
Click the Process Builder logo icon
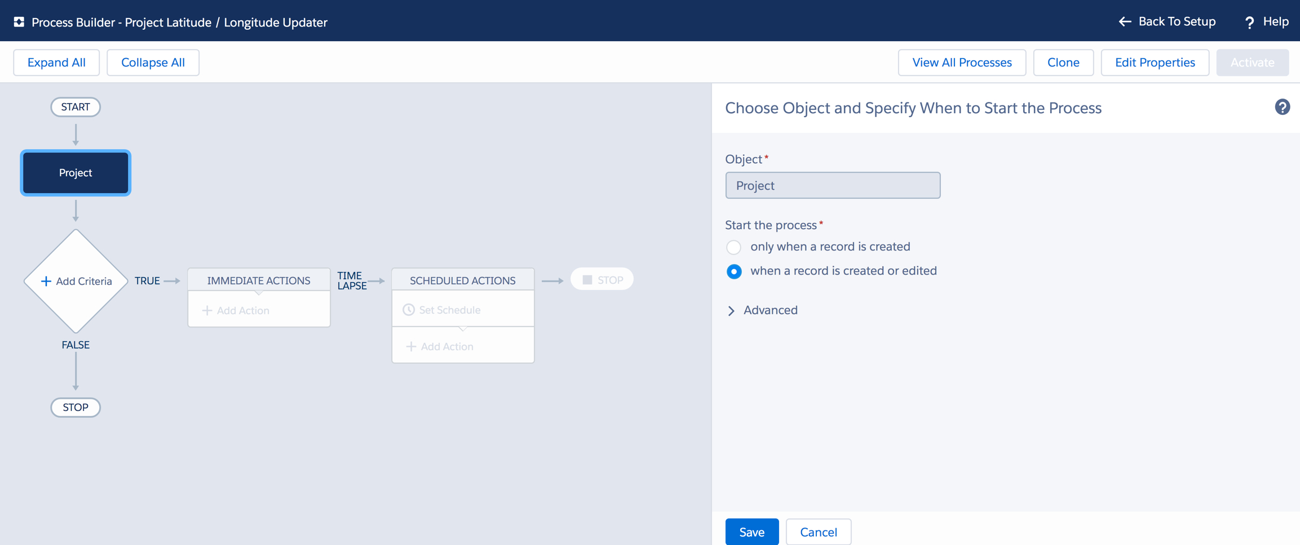pyautogui.click(x=19, y=22)
